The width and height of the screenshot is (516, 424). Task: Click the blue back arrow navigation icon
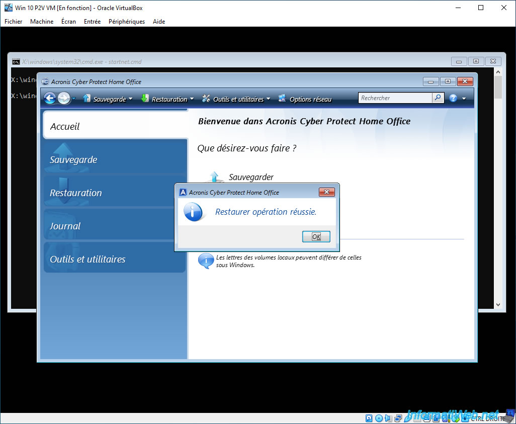[50, 98]
